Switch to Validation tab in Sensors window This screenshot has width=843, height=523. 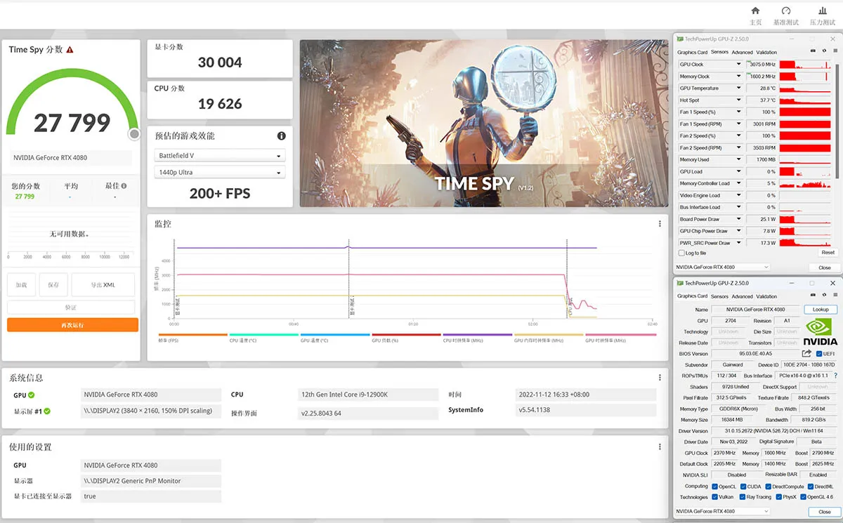(766, 52)
